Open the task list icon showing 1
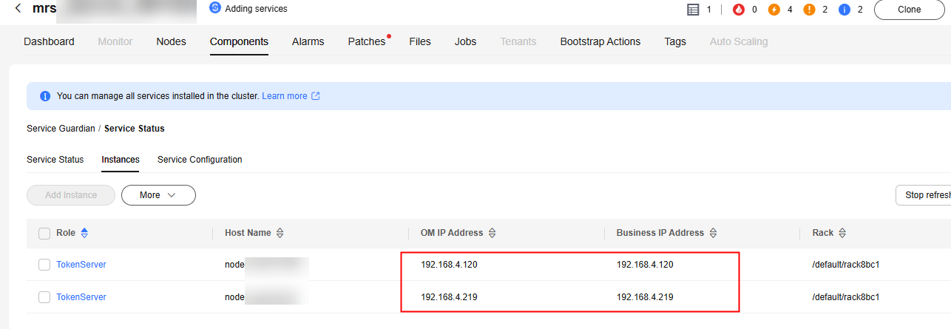This screenshot has height=329, width=951. 693,10
